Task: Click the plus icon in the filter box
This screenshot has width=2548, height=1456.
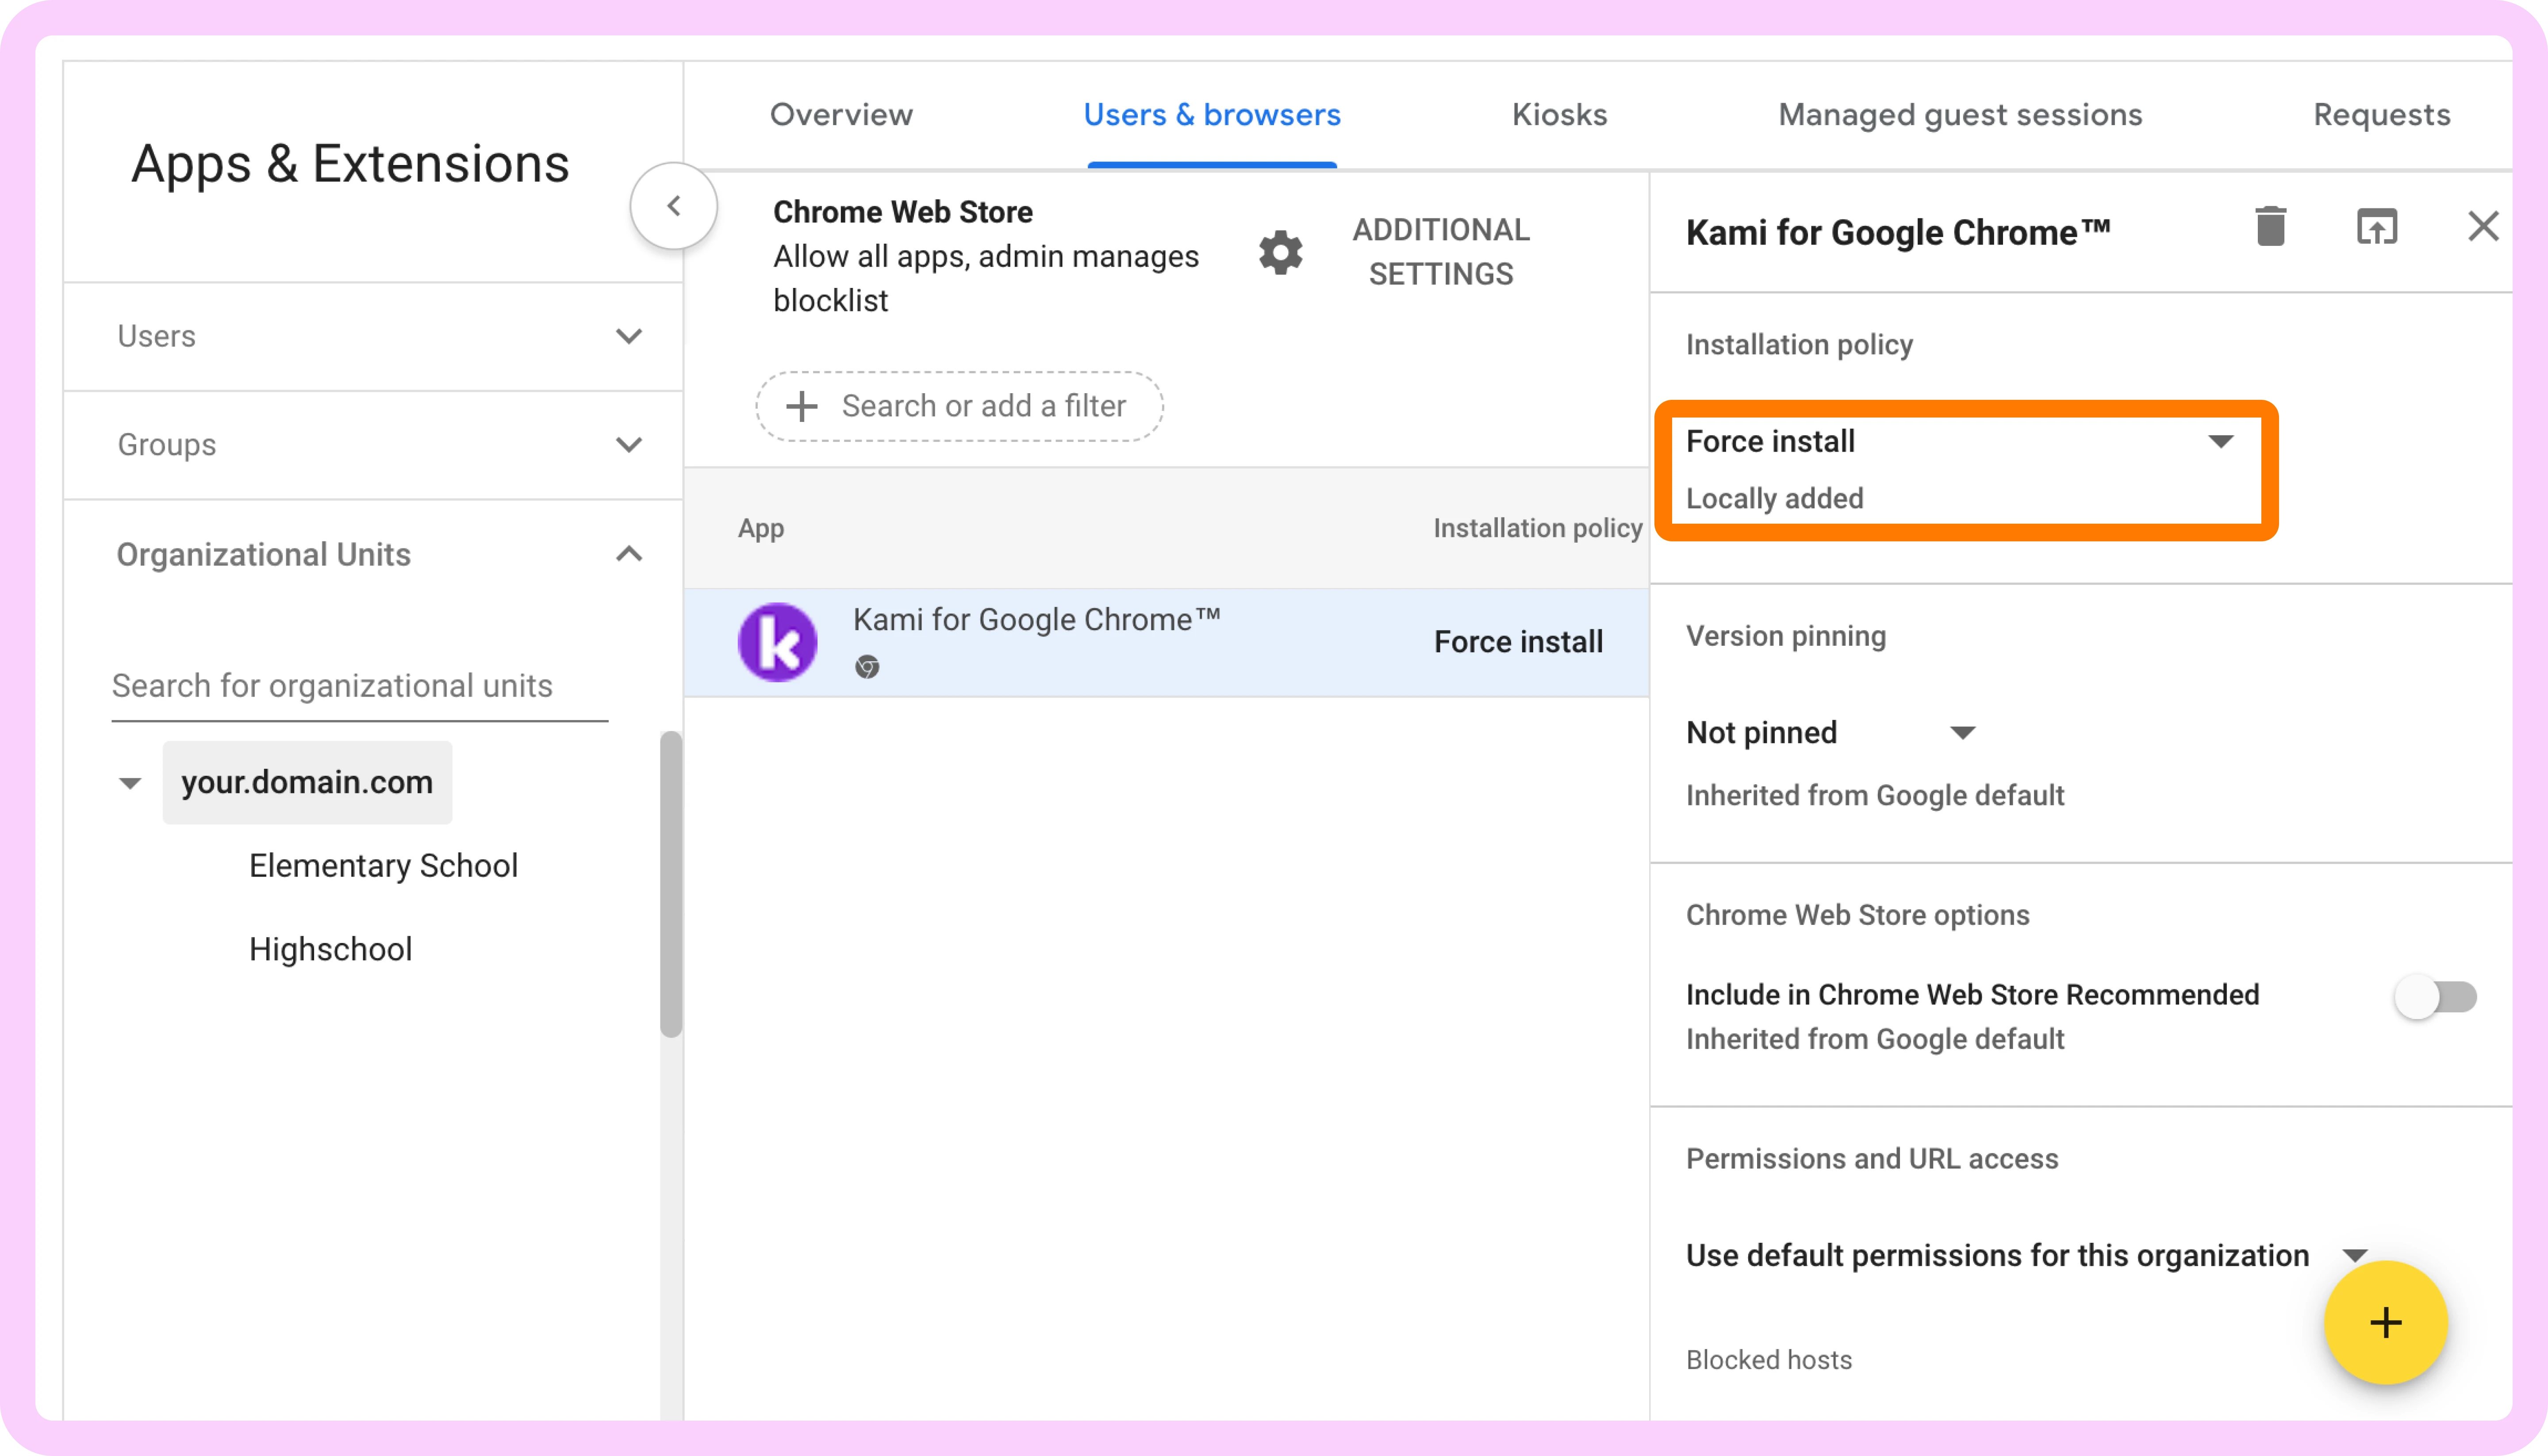Action: click(x=801, y=406)
